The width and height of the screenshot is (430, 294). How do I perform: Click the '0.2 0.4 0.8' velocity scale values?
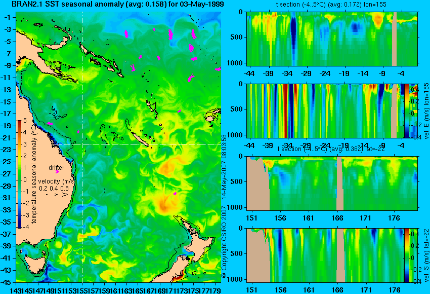(54, 189)
